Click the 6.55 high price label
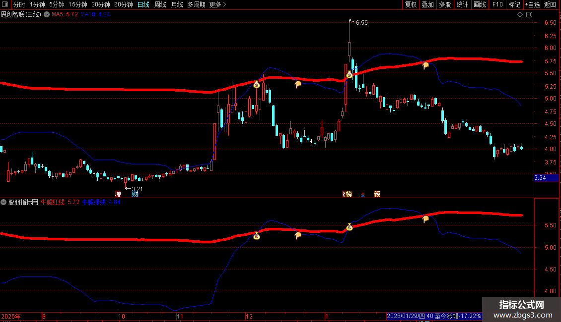 pos(362,22)
